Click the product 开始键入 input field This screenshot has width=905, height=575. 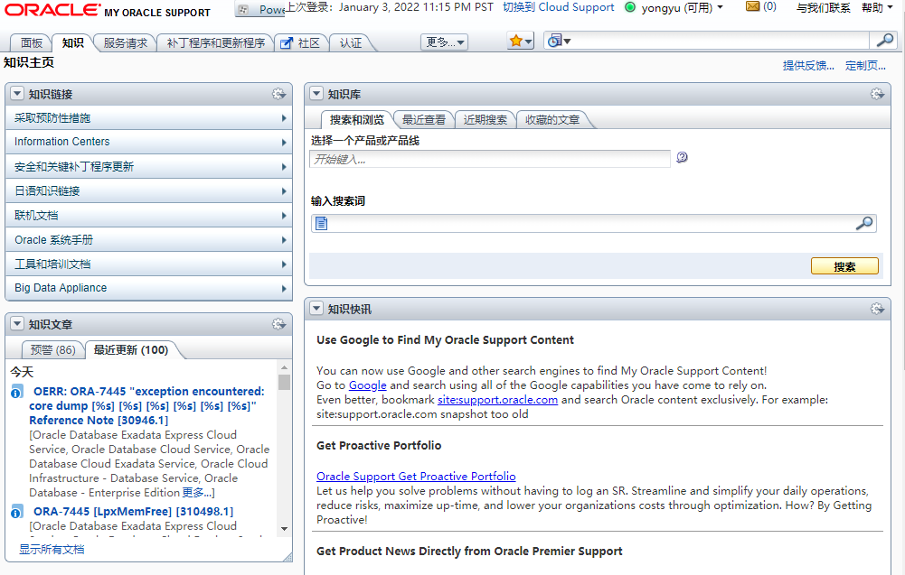click(490, 159)
